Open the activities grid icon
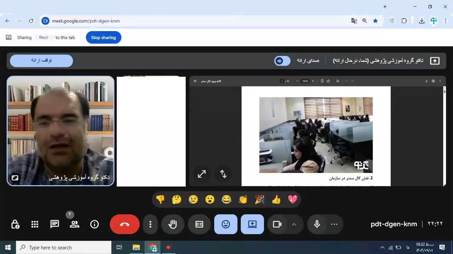Viewport: 453px width, 254px height. [35, 224]
